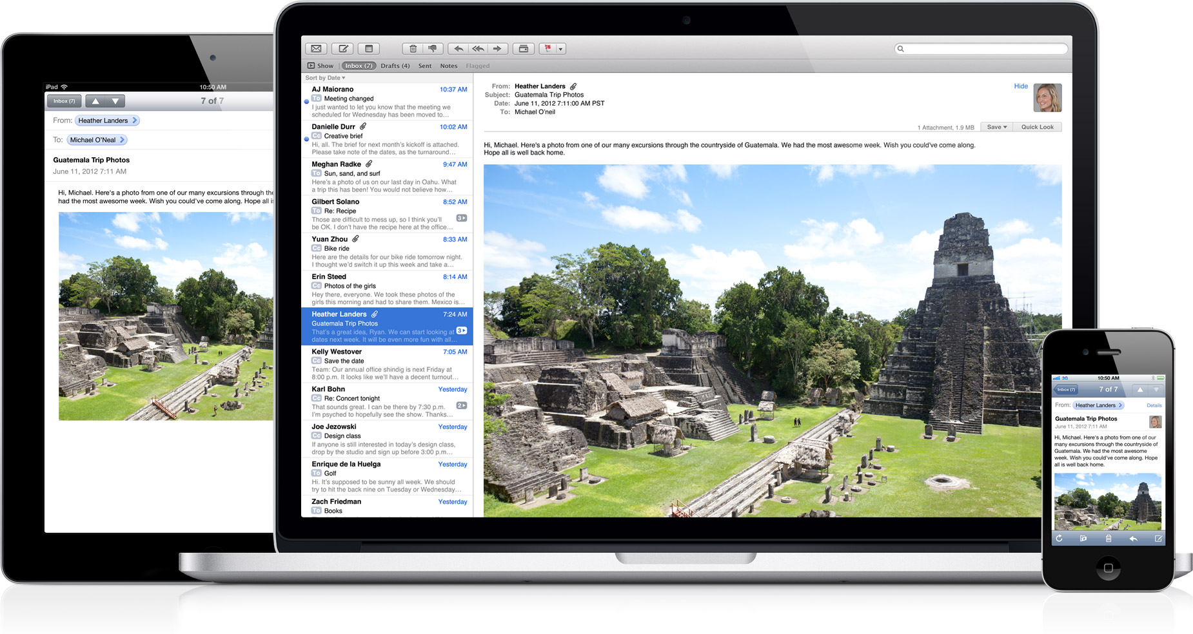Image resolution: width=1193 pixels, height=634 pixels.
Task: Open Meghan Radke's Sun, sand, and surf email
Action: [x=387, y=177]
